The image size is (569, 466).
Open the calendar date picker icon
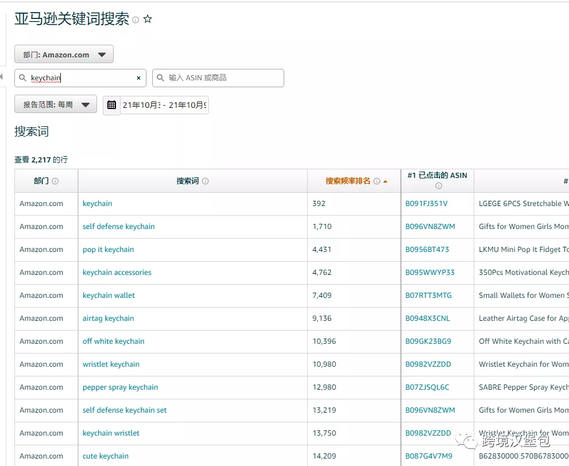point(111,105)
